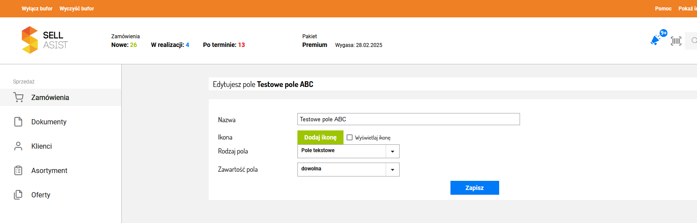Click the Nazwa text input field
Viewport: 697px width, 223px height.
pos(409,119)
